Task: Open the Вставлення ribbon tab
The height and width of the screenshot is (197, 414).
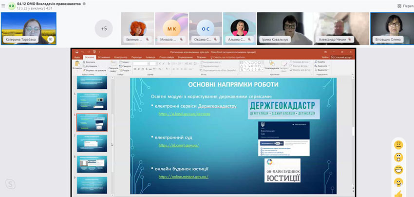Action: point(104,57)
